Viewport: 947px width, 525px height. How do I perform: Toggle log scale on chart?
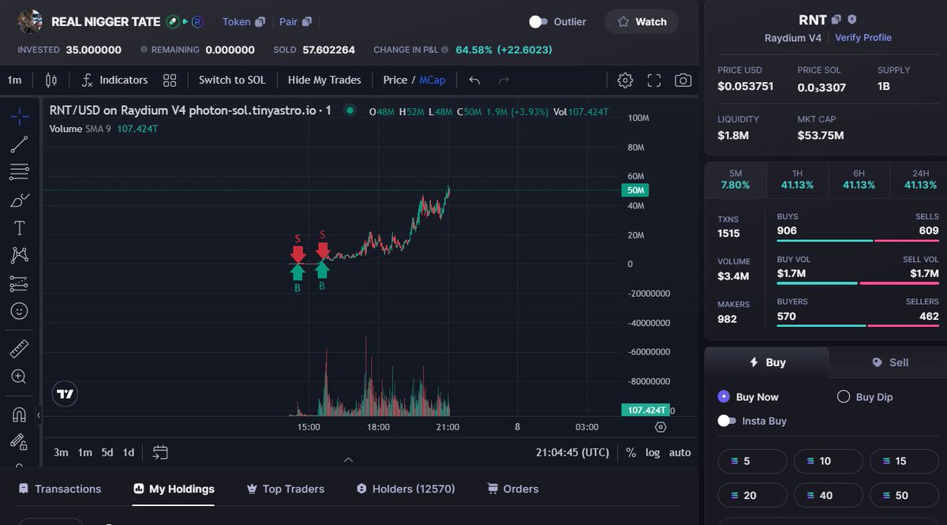click(653, 452)
